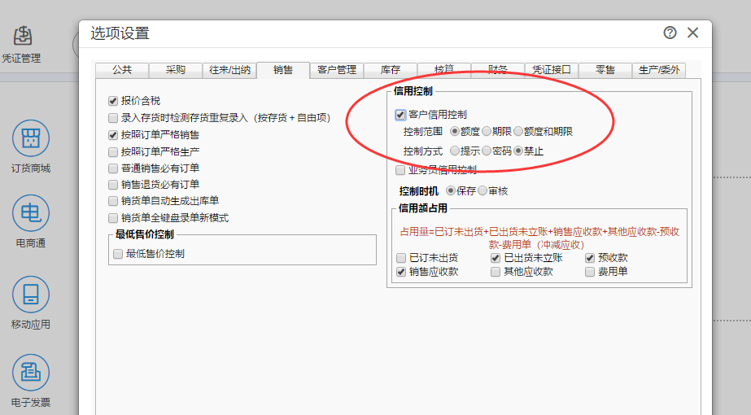This screenshot has width=751, height=415.
Task: Switch to the 采购 tab
Action: pyautogui.click(x=175, y=70)
